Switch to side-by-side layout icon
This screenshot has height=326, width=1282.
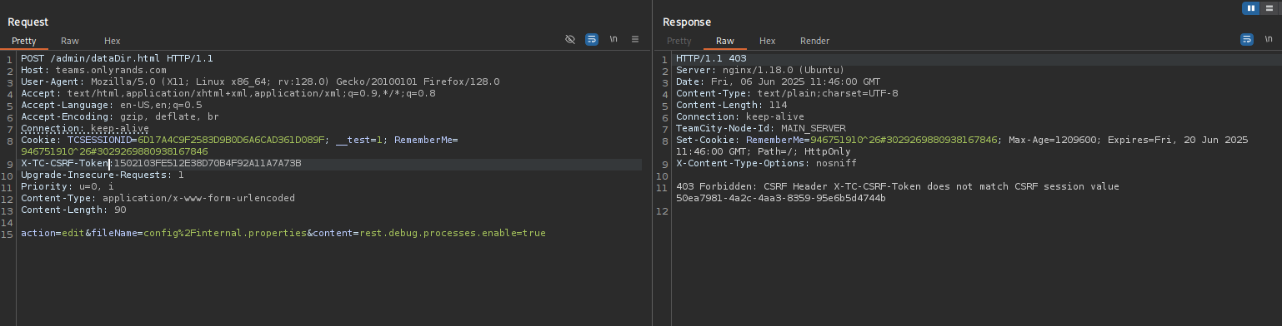click(1250, 8)
